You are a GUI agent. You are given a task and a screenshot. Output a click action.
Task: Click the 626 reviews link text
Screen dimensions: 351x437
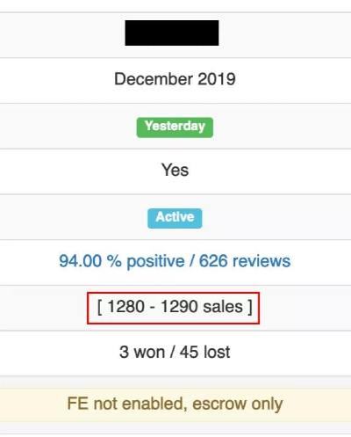(245, 261)
